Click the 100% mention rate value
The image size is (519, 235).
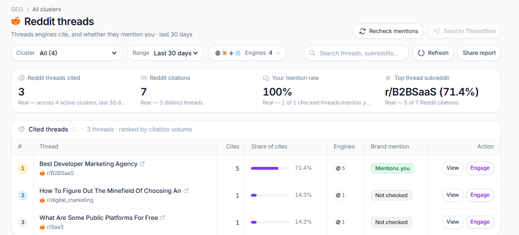[x=278, y=92]
